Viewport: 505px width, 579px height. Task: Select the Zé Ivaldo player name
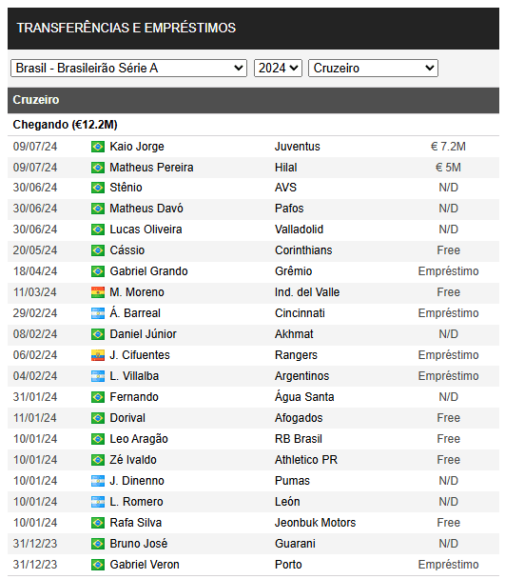133,460
